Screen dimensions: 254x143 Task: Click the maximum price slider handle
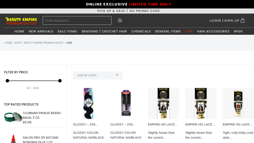click(60, 81)
